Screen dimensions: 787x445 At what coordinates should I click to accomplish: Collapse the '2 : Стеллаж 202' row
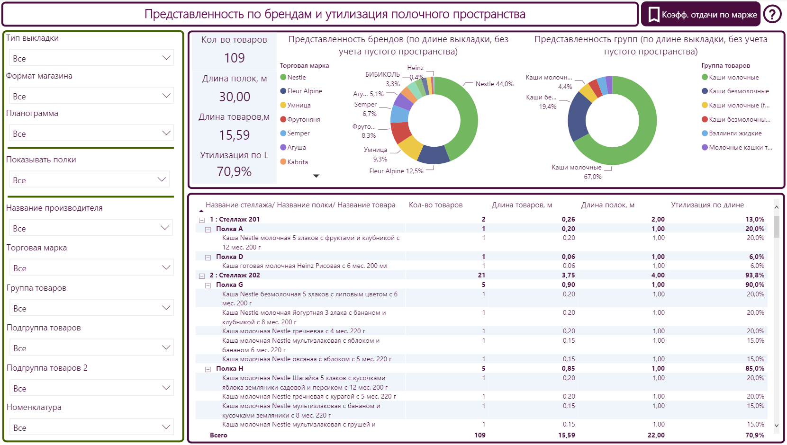click(x=202, y=276)
